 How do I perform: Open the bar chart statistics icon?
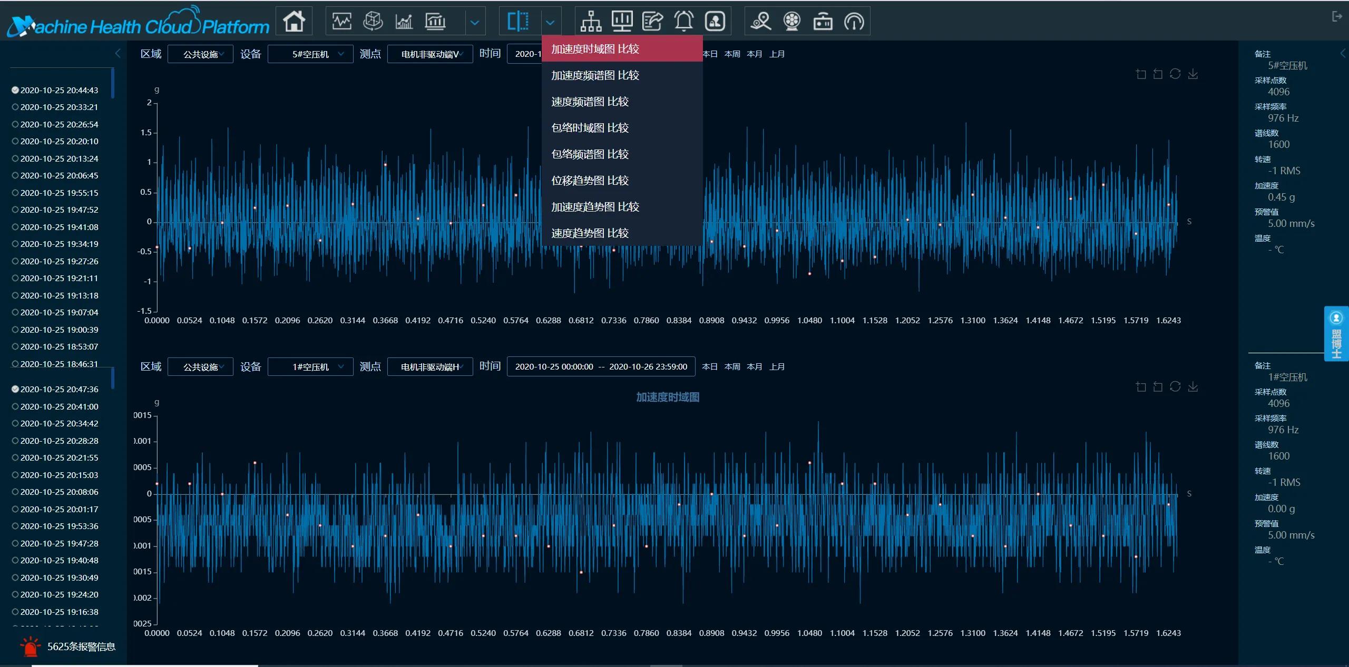435,22
